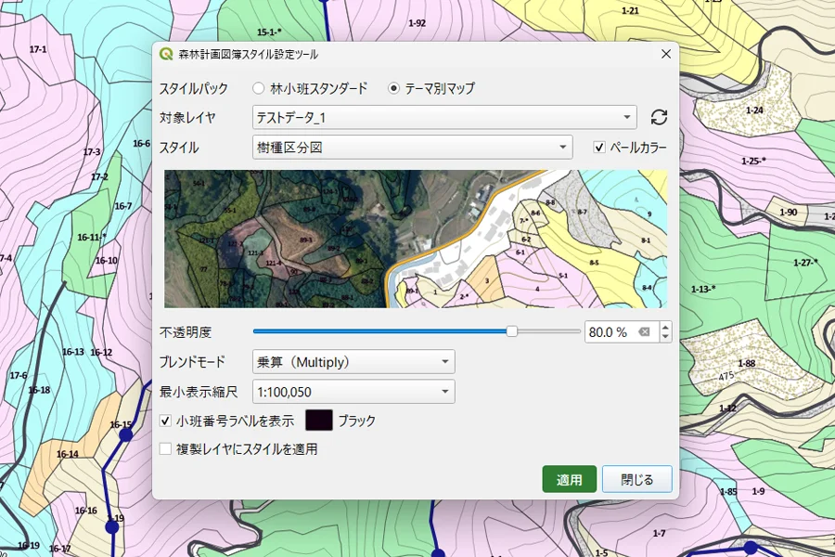This screenshot has height=557, width=835.
Task: Click the 17-3 parcel label on map
Action: click(x=92, y=152)
